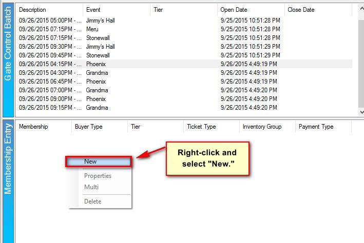Select the 09:00PM Phoenix batch row
This screenshot has width=364, height=243.
coord(185,99)
